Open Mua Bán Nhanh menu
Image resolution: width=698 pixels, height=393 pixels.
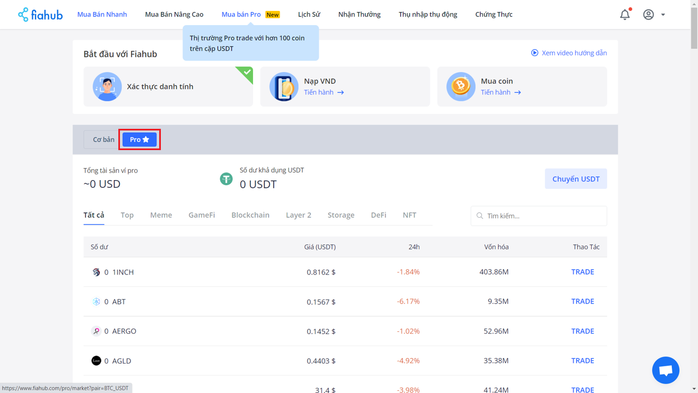pyautogui.click(x=102, y=15)
